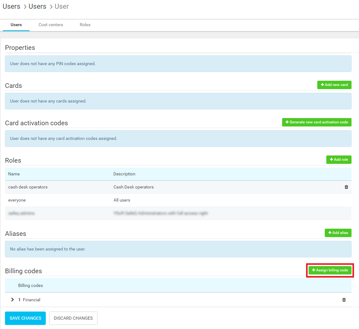
Task: Open the second Users breadcrumb link
Action: pyautogui.click(x=37, y=7)
